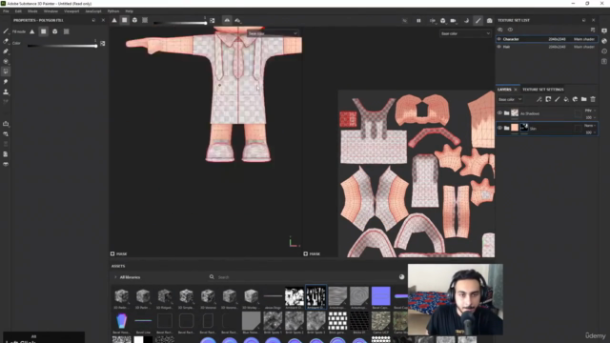The image size is (610, 343).
Task: Select the Character texture set row
Action: point(546,39)
